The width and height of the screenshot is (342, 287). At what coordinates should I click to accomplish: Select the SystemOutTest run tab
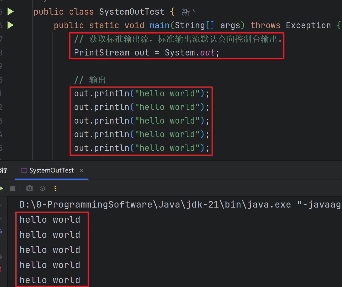tap(51, 171)
